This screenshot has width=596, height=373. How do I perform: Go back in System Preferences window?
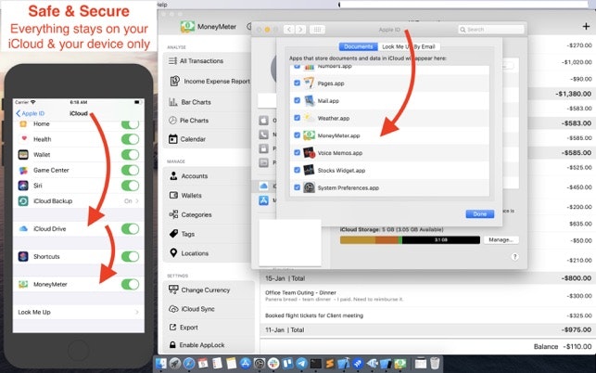[x=288, y=30]
